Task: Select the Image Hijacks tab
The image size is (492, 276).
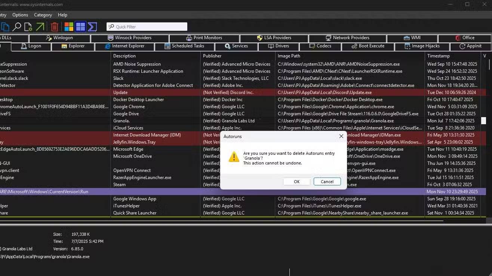Action: click(x=422, y=46)
